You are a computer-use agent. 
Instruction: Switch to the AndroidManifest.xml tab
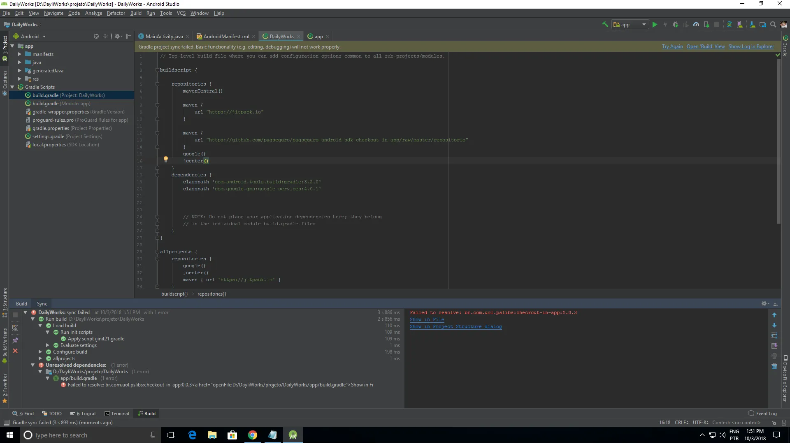pos(226,37)
